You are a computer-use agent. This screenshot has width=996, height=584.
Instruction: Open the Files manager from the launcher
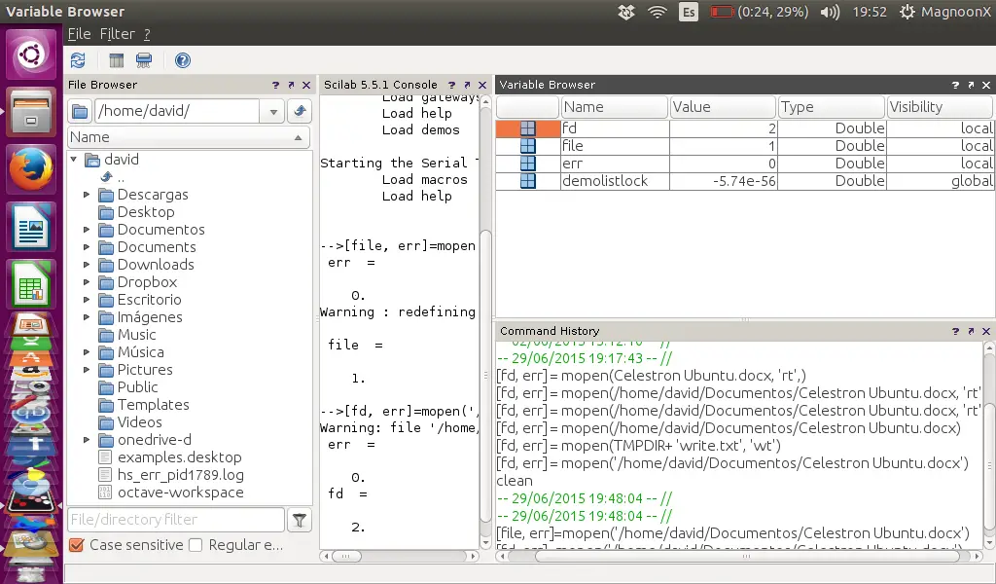pyautogui.click(x=30, y=113)
